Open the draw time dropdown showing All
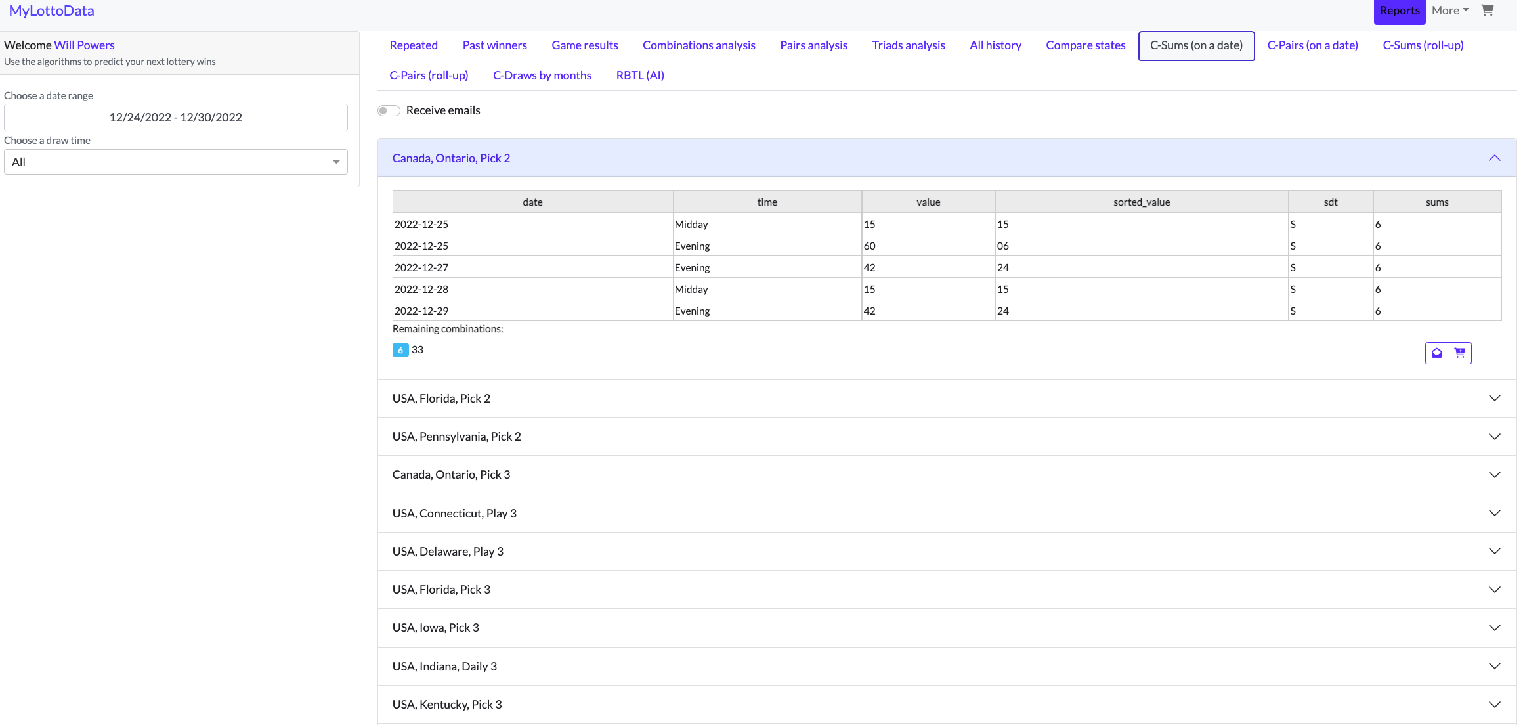Viewport: 1523px width, 725px height. tap(176, 162)
